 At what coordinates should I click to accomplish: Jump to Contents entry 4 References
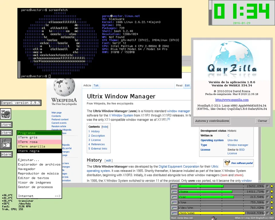pyautogui.click(x=97, y=144)
